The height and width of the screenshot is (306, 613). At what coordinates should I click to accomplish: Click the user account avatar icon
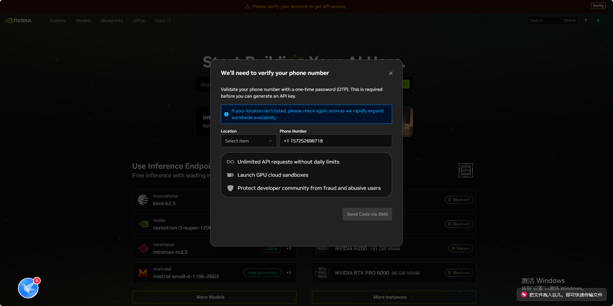[x=598, y=20]
